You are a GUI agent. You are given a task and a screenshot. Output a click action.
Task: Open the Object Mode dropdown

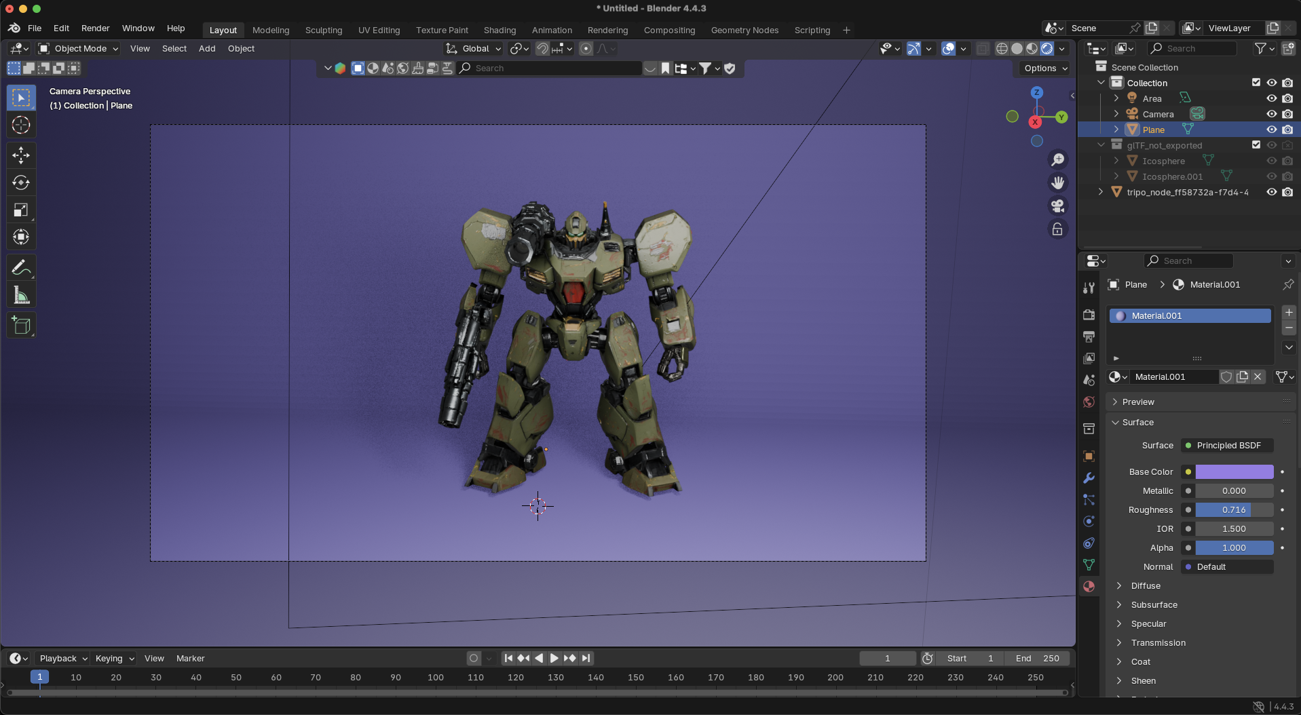(79, 49)
